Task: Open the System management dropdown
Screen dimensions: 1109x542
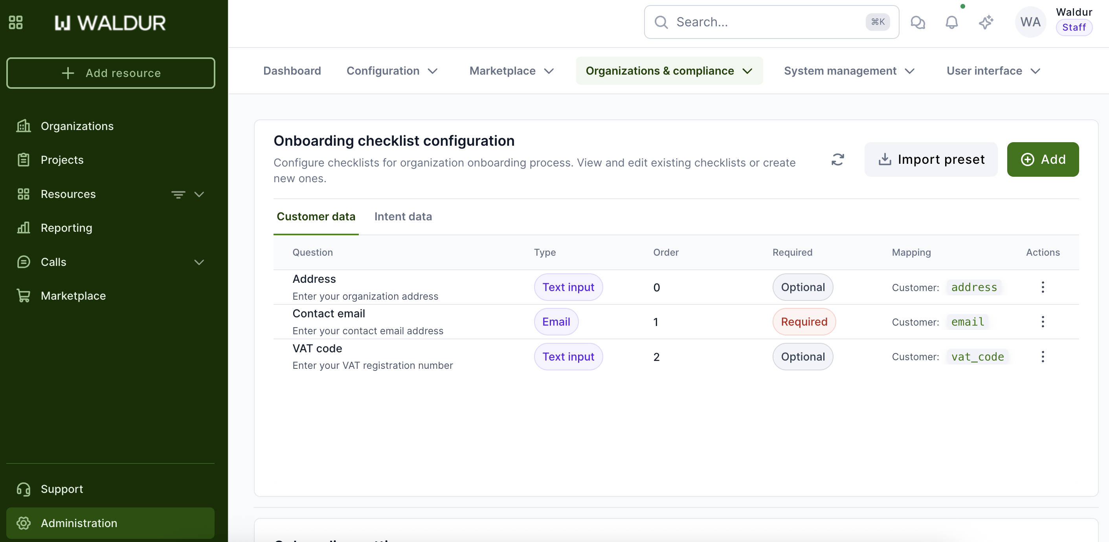Action: coord(848,71)
